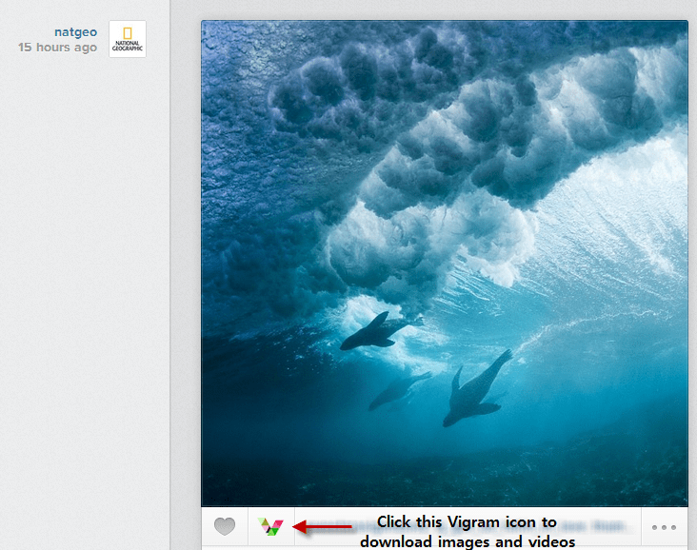Screen dimensions: 697x550
Task: Click the "15 hours ago" timestamp
Action: [x=57, y=47]
